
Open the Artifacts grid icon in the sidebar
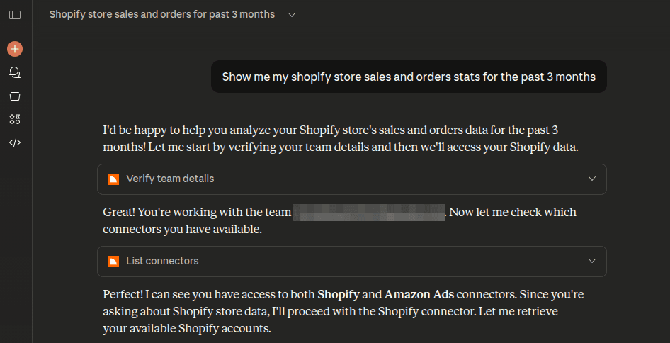coord(15,119)
